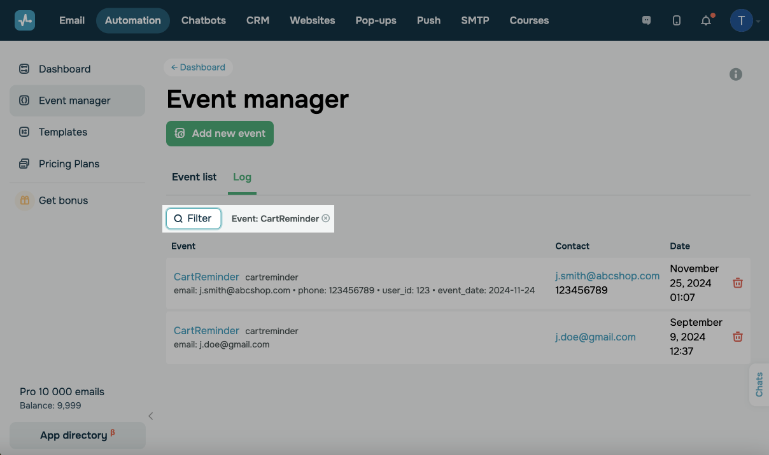The width and height of the screenshot is (769, 455).
Task: Click the November 25, 2024 01:07 date
Action: [695, 283]
